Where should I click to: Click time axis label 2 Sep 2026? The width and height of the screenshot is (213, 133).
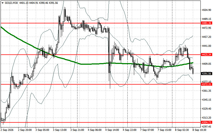click(7, 130)
